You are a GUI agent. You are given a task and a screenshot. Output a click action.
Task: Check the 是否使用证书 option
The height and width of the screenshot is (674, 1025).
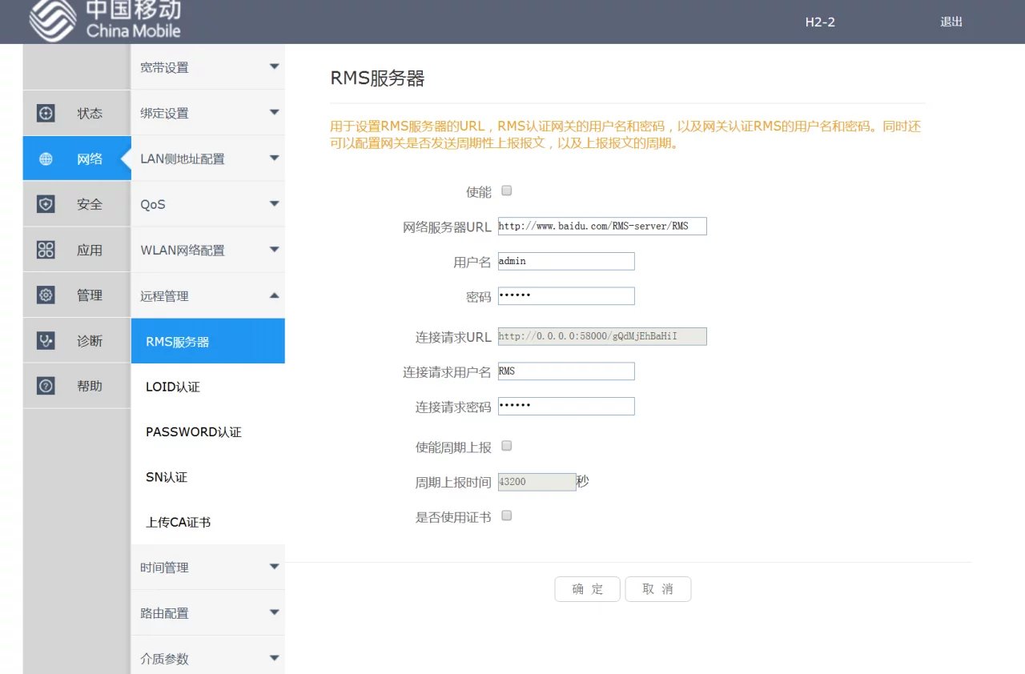(x=506, y=516)
